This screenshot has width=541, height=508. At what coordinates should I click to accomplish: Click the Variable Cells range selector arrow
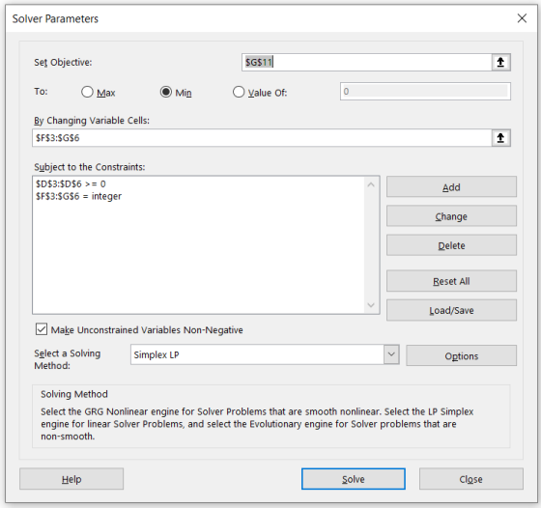point(500,138)
